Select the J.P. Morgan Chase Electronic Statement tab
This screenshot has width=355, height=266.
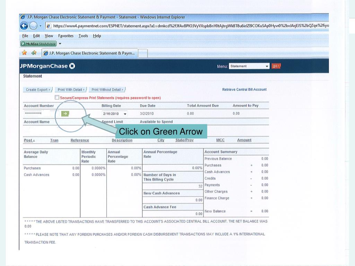90,53
